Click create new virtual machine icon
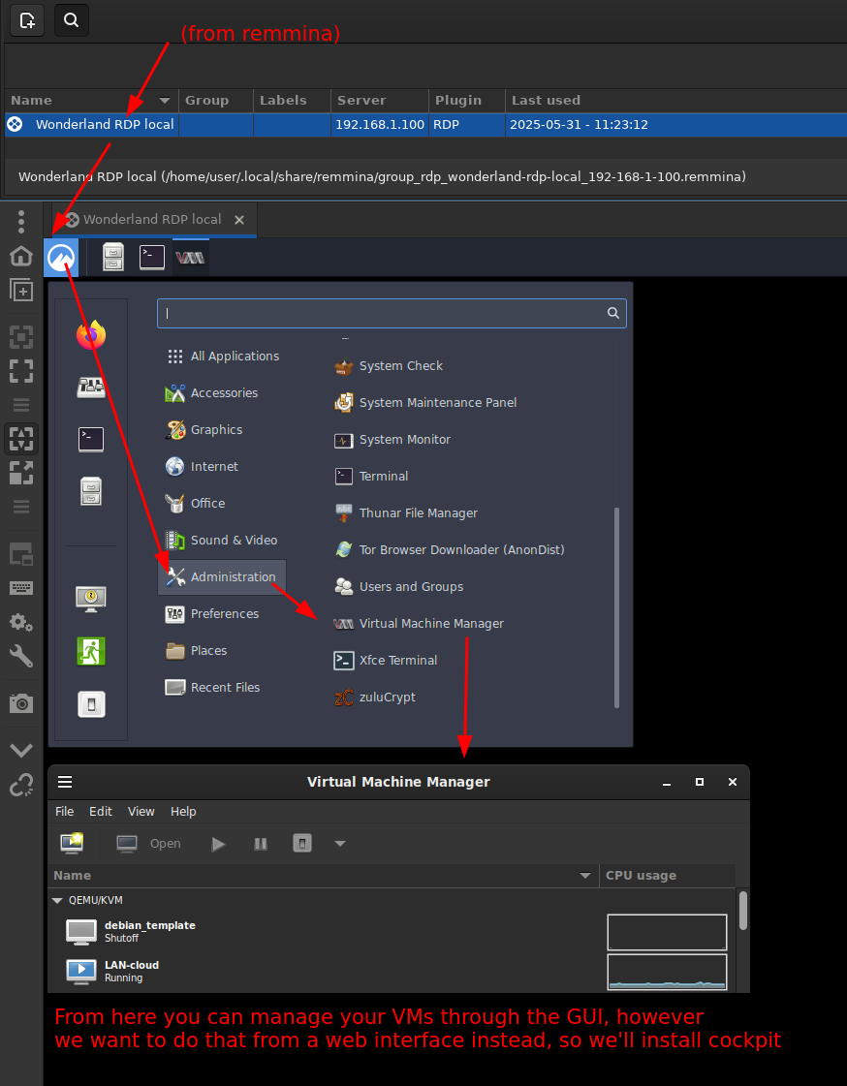Screen dimensions: 847x1086 click(72, 843)
